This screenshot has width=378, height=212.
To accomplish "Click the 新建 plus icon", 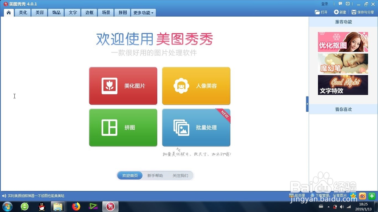I will point(336,12).
